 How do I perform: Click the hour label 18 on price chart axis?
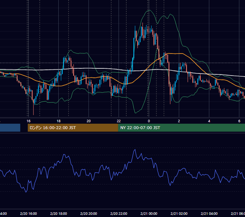(x=59, y=121)
